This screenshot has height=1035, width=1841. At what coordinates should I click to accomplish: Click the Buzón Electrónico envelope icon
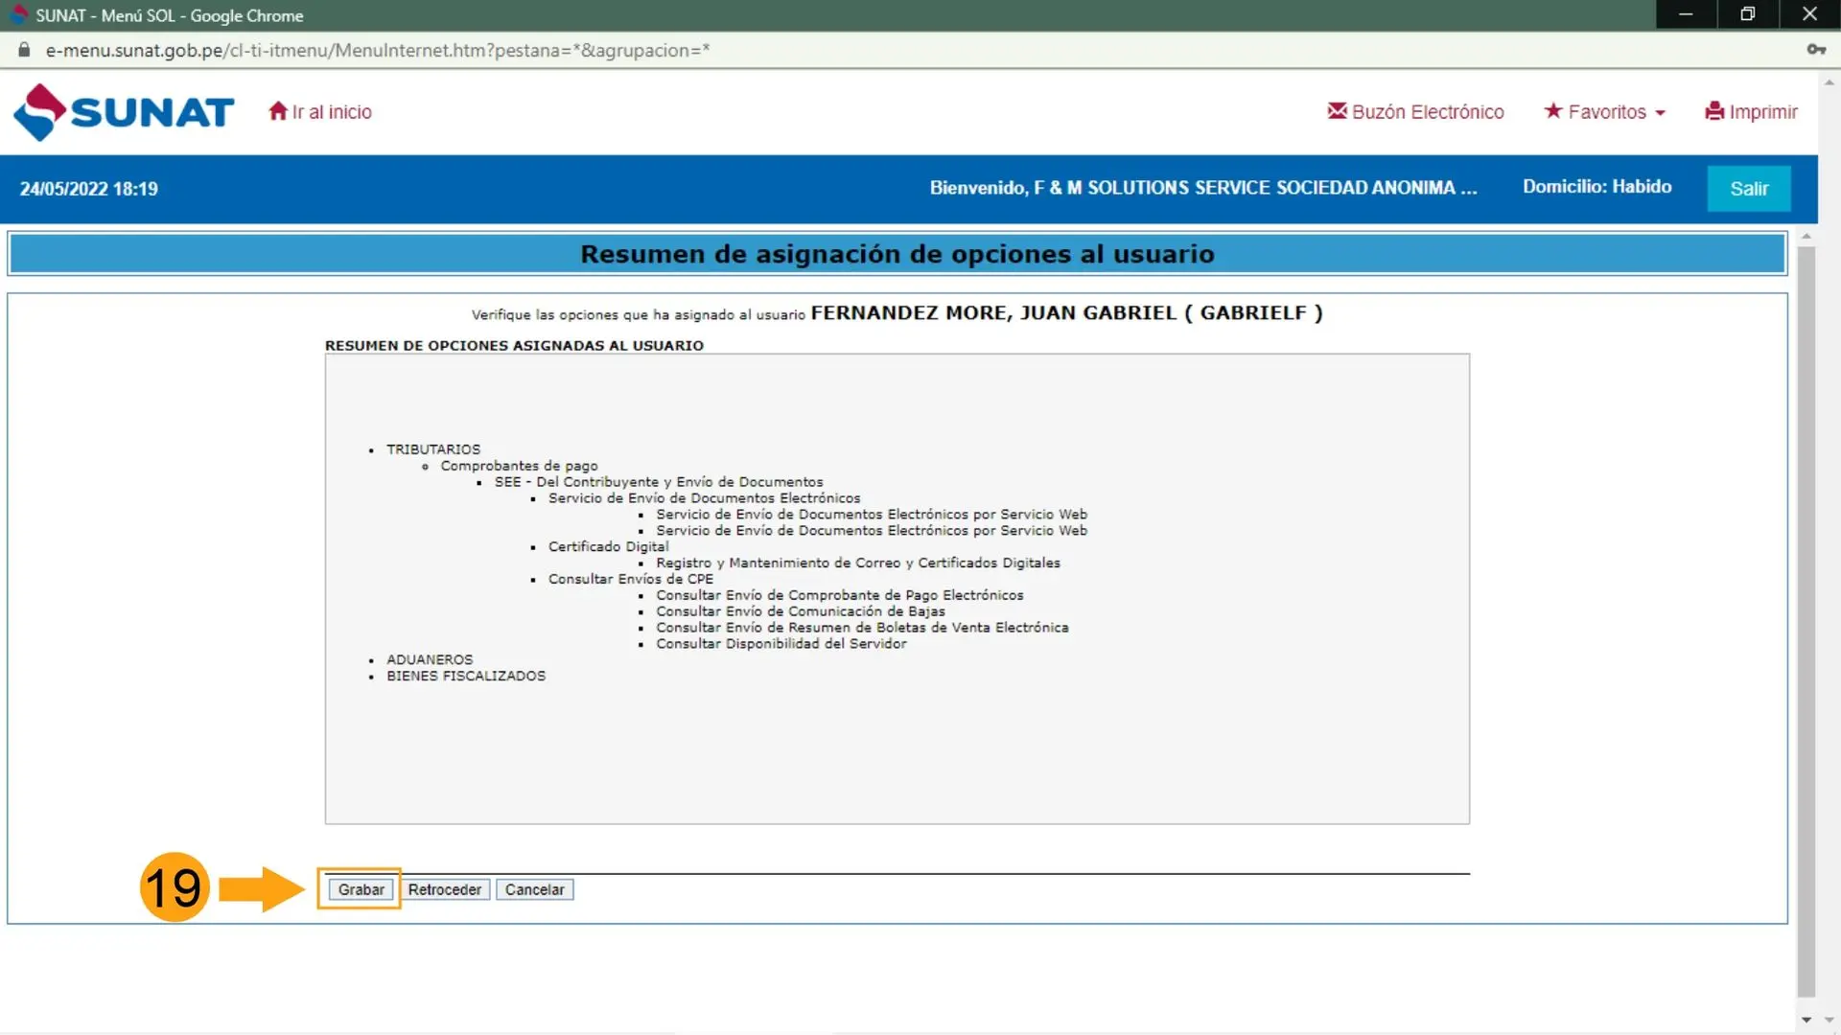coord(1337,111)
